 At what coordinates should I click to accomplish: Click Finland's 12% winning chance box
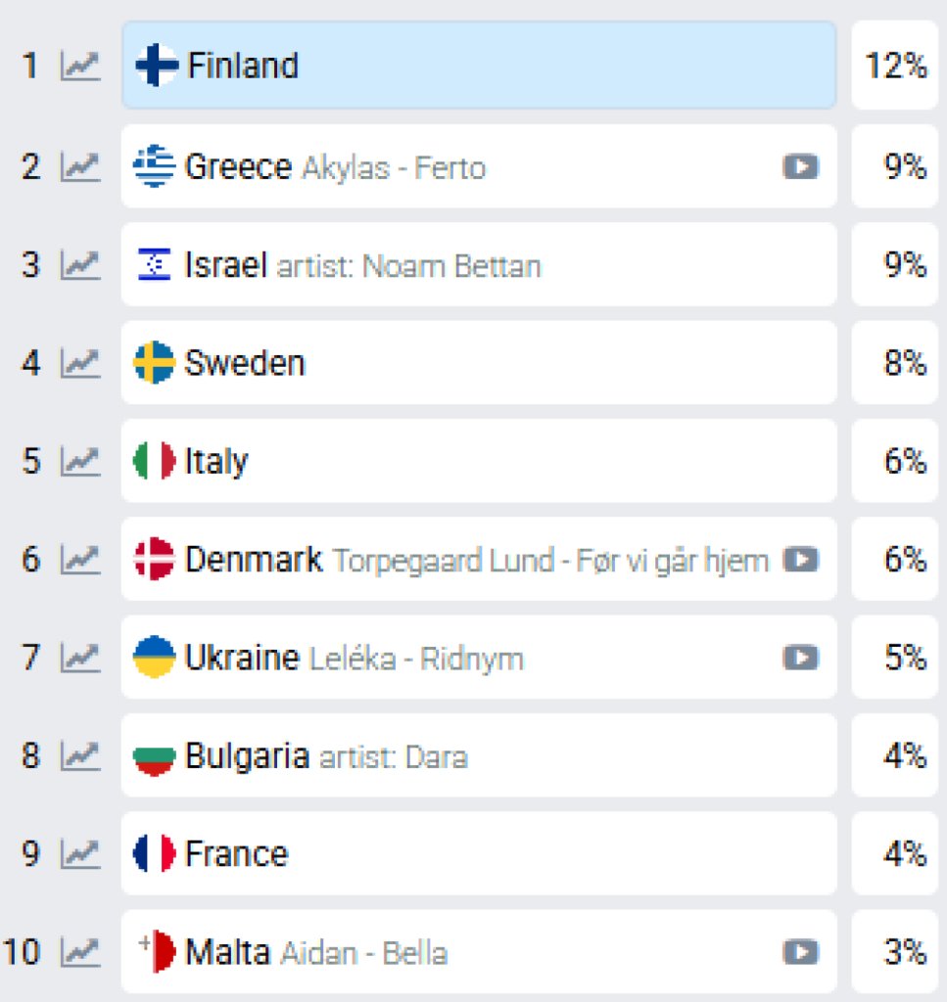click(x=895, y=66)
